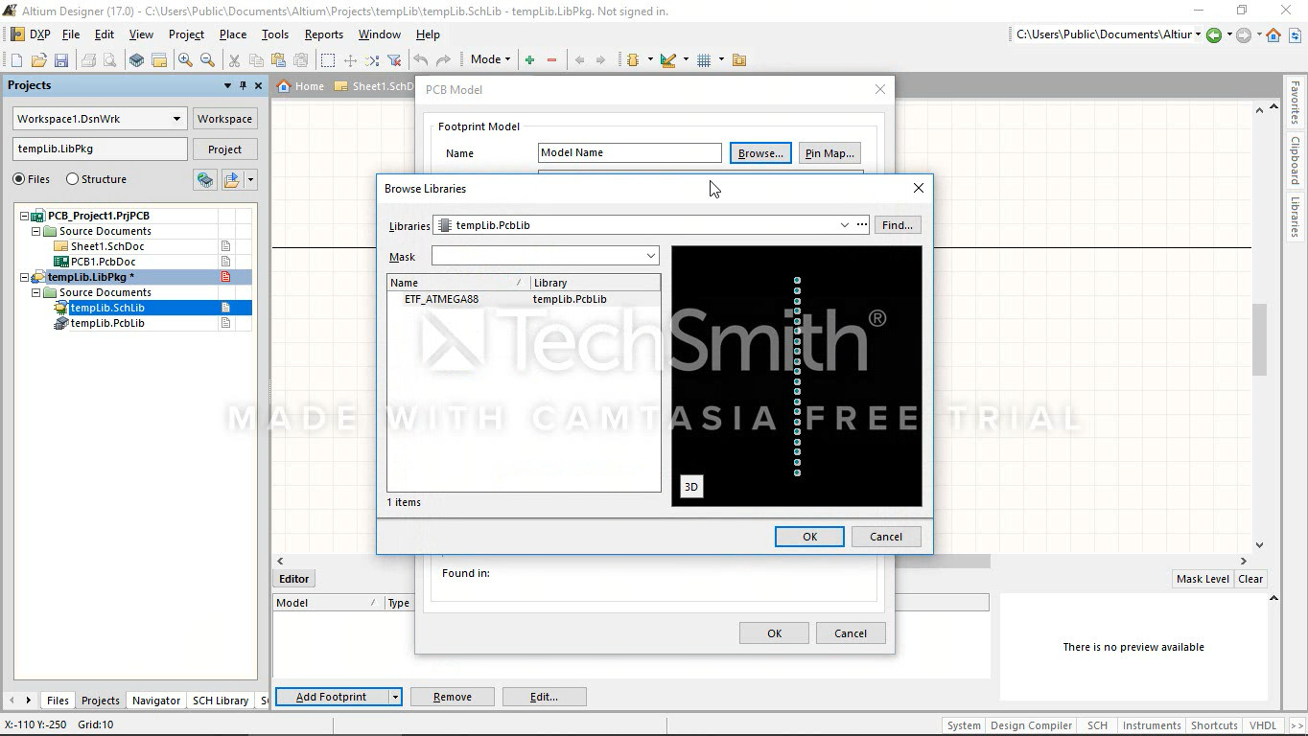Click Find... in Browse Libraries
The height and width of the screenshot is (736, 1308).
click(897, 225)
